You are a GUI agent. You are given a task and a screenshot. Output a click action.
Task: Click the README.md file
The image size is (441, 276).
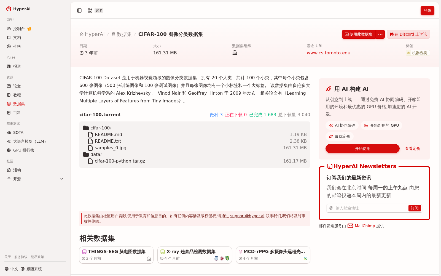[105, 134]
